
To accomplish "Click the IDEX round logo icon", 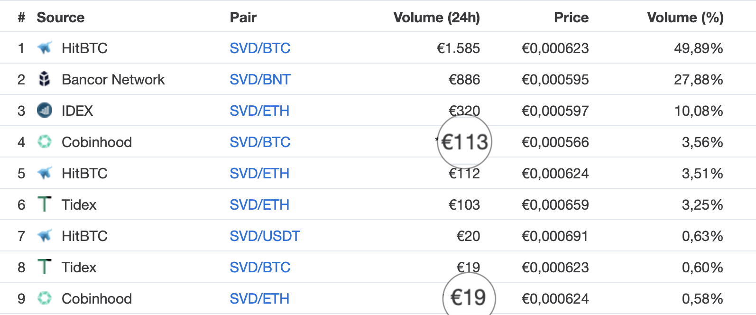I will [x=45, y=111].
